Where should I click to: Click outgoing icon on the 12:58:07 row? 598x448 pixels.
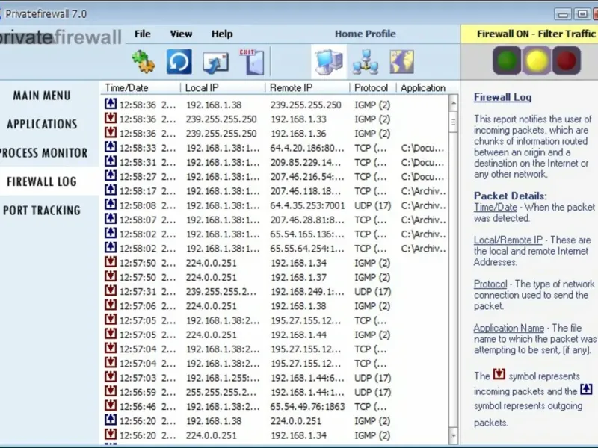[111, 218]
